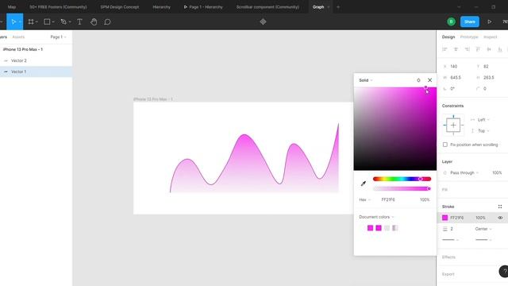This screenshot has width=508, height=286.
Task: Choose the second magenta document color
Action: click(379, 228)
